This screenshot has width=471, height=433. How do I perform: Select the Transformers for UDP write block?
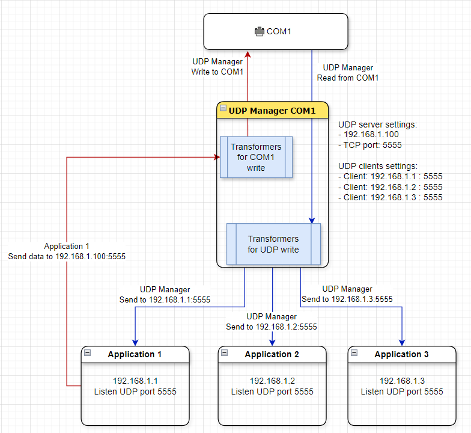(x=274, y=244)
